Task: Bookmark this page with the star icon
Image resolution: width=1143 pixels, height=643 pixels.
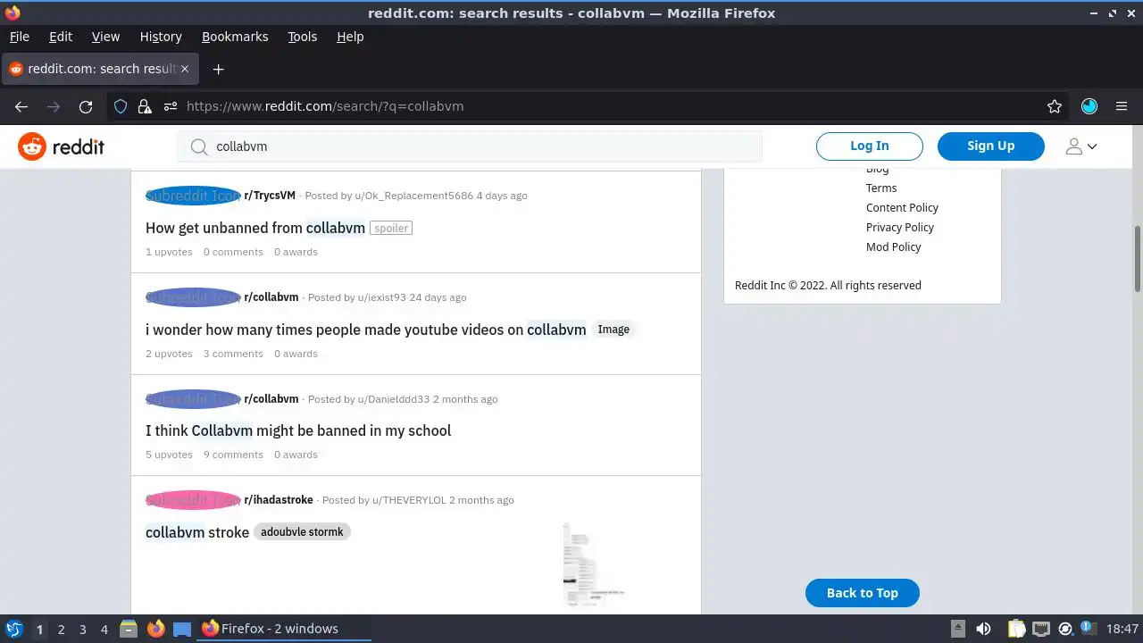Action: point(1055,106)
